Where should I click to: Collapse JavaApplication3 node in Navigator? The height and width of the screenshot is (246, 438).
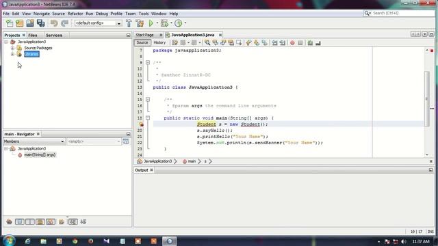click(x=6, y=149)
